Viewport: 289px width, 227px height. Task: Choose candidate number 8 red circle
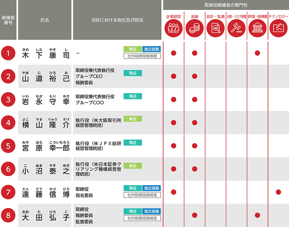pos(8,215)
